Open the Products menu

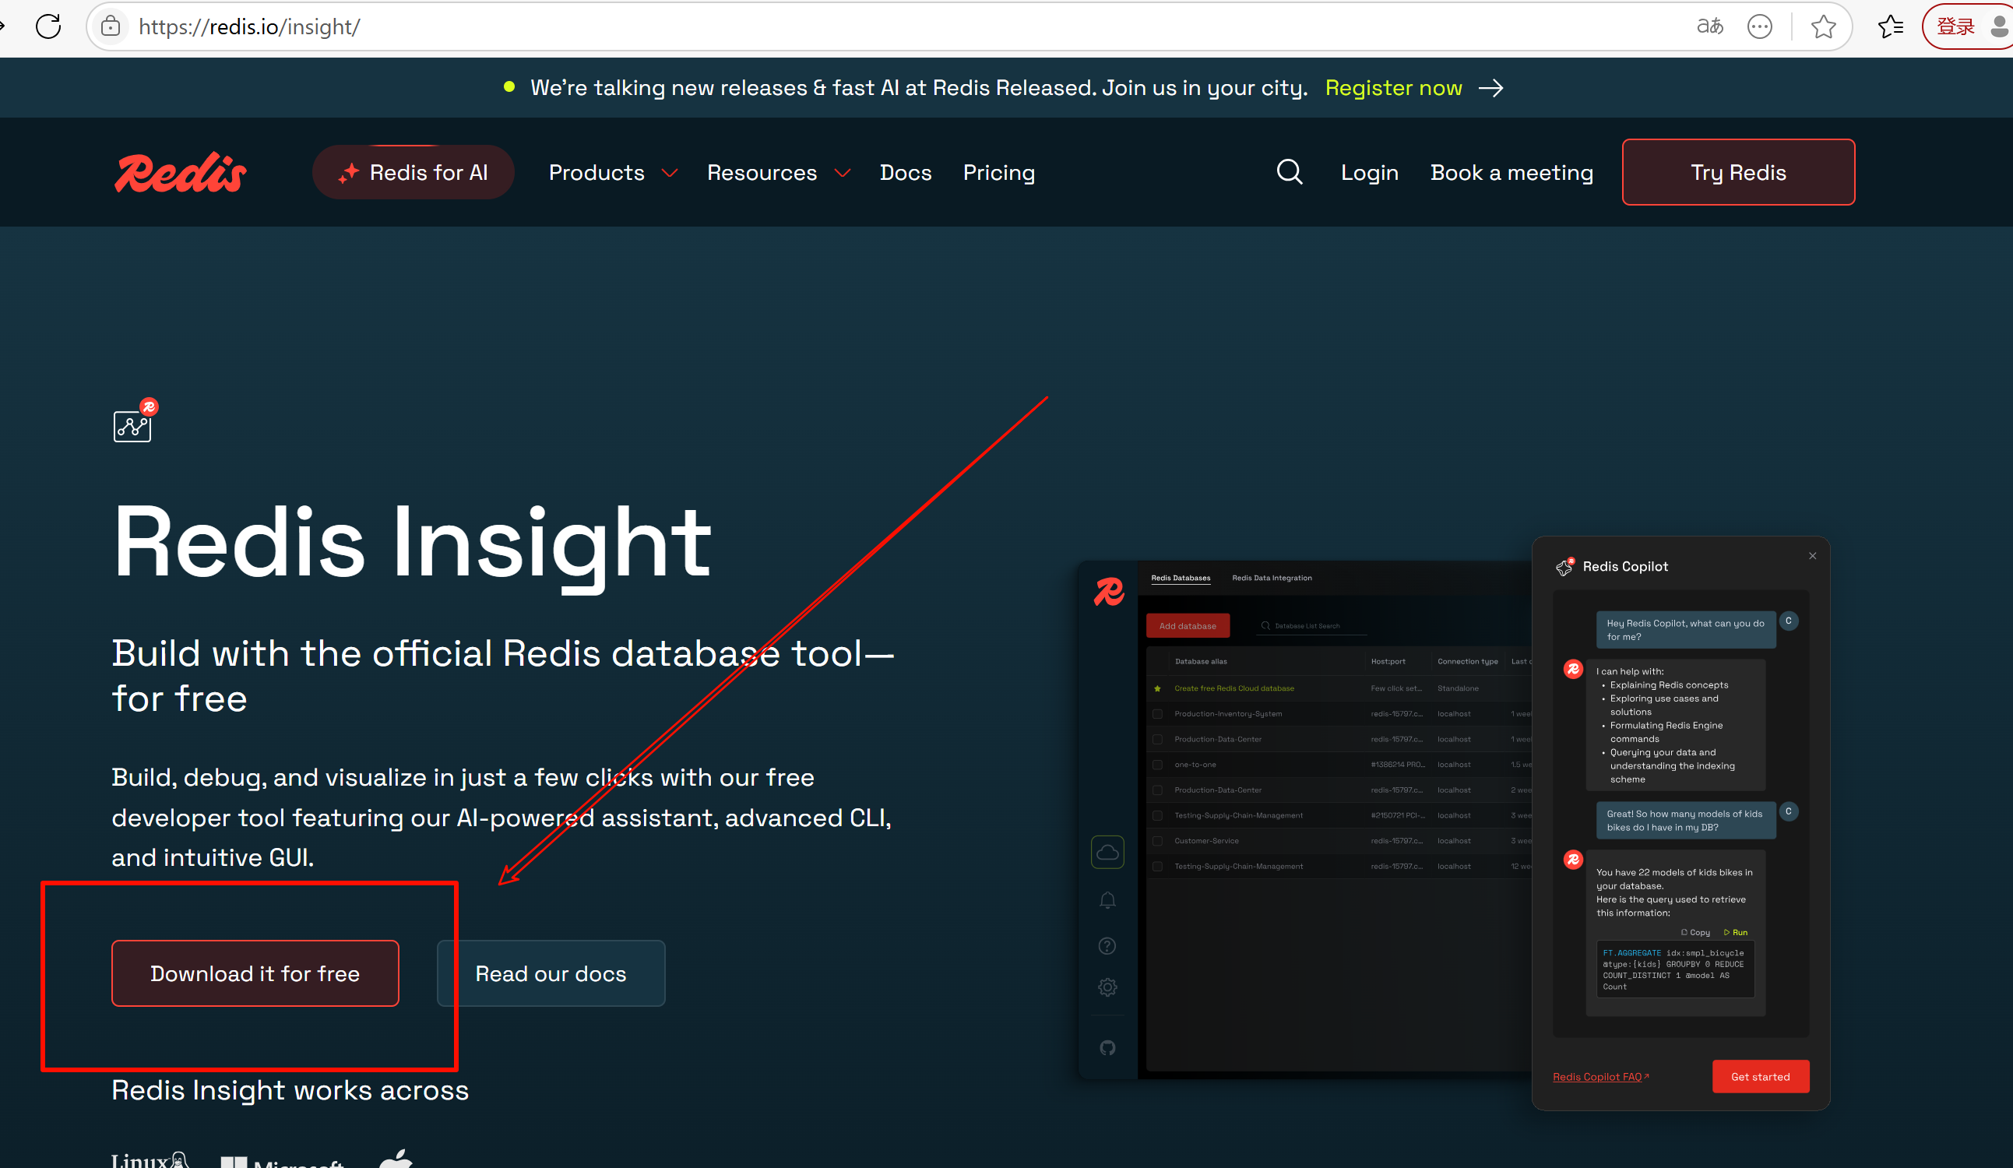tap(597, 173)
